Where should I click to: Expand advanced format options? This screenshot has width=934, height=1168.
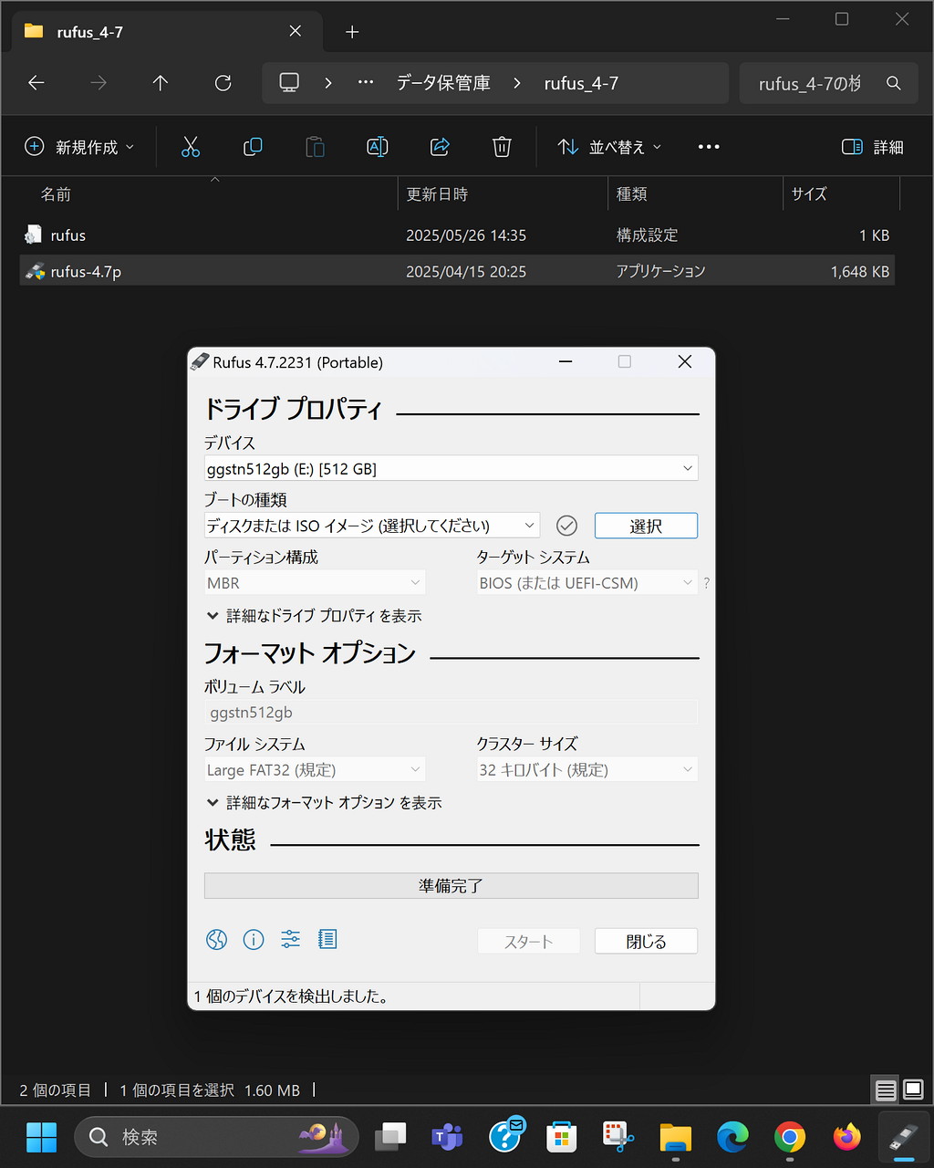point(324,803)
